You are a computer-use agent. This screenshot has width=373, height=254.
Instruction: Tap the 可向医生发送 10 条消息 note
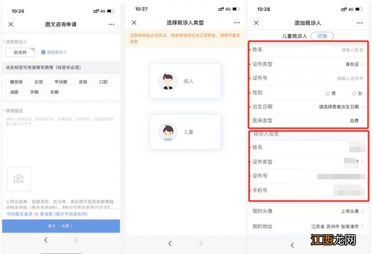coord(47,214)
